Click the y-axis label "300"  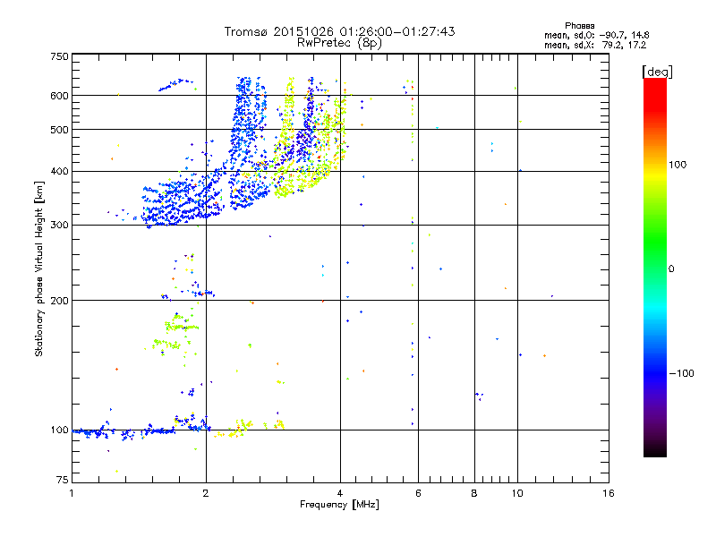tap(60, 225)
